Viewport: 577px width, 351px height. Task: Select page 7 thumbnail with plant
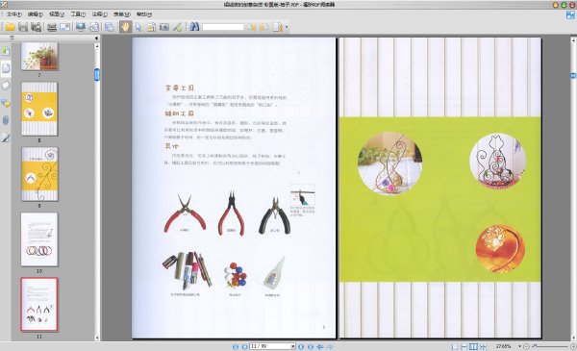pyautogui.click(x=39, y=56)
